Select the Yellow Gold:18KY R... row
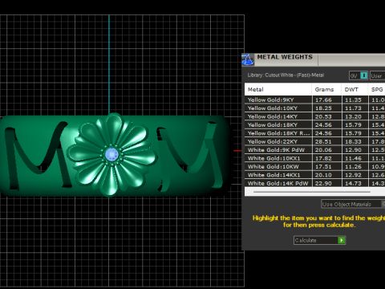 tap(314, 133)
